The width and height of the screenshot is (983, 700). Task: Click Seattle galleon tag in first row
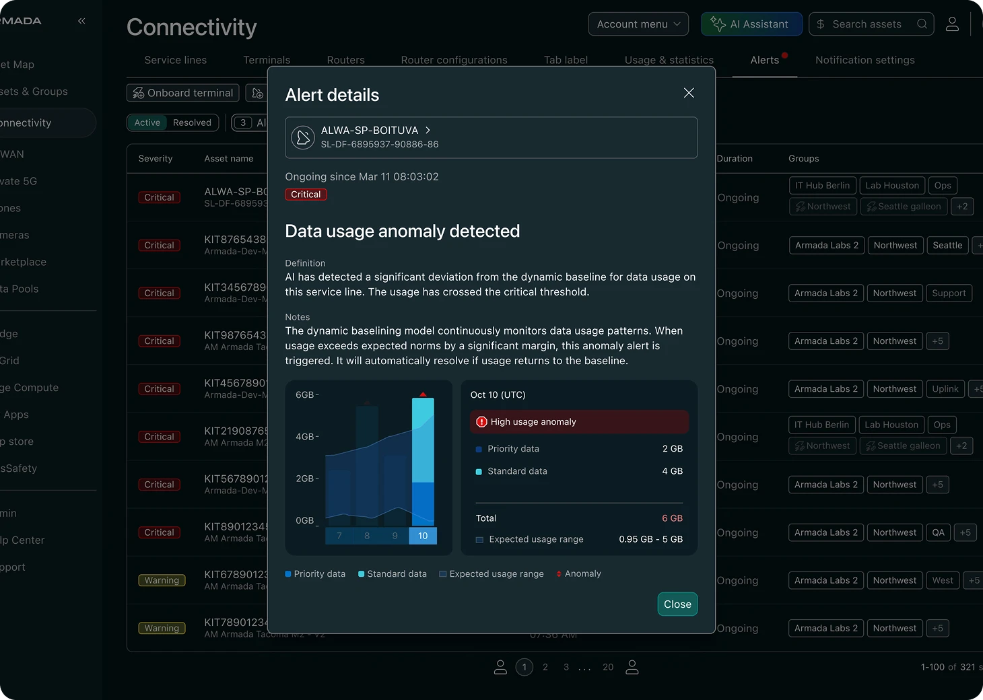pyautogui.click(x=904, y=207)
